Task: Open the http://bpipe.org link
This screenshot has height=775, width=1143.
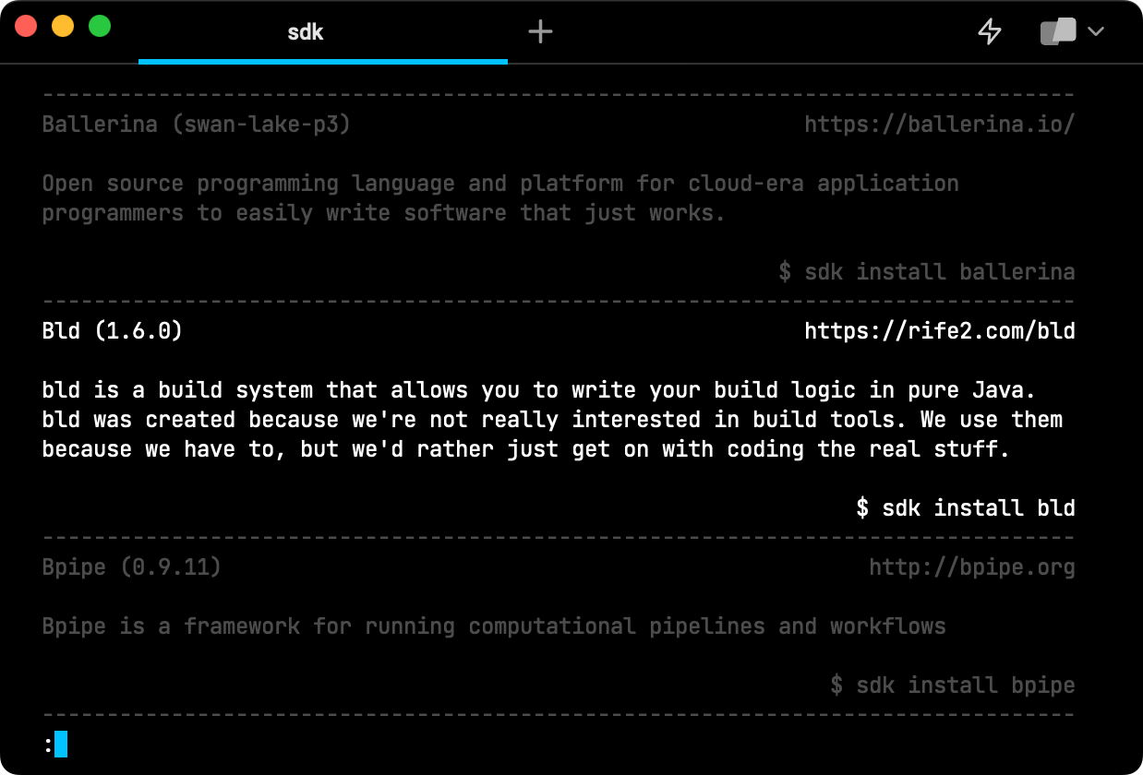Action: [x=971, y=566]
